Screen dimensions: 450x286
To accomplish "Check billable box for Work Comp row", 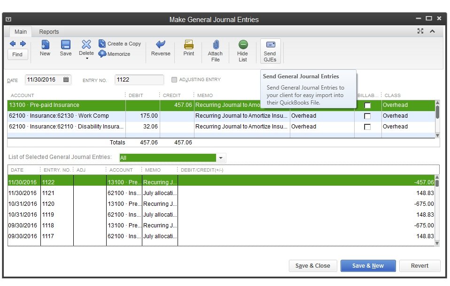I will [367, 116].
